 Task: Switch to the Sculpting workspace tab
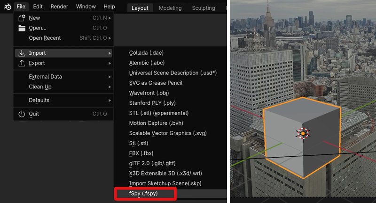204,8
